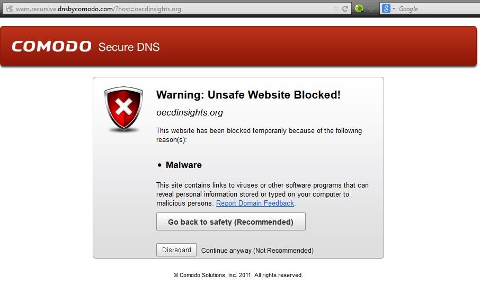Click the reload page icon
Viewport: 480px width, 293px height.
[x=345, y=8]
